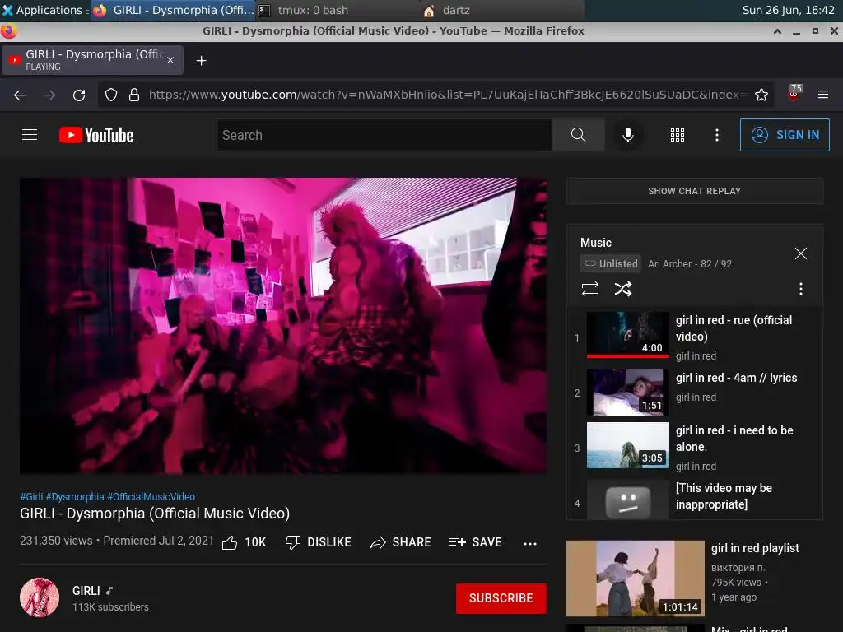Close the GIRLI - Dysmorphia tab
Image resolution: width=843 pixels, height=632 pixels.
(x=170, y=60)
